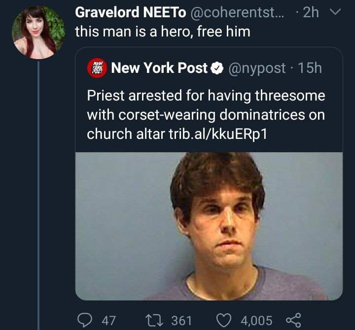Click the 2h timestamp of the tweet

pos(311,12)
